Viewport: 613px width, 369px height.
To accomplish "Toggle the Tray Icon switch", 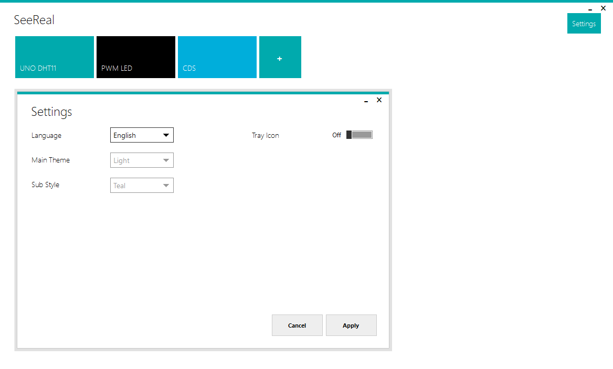I will (x=360, y=135).
